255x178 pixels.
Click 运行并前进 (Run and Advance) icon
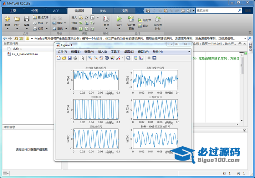pos(131,19)
